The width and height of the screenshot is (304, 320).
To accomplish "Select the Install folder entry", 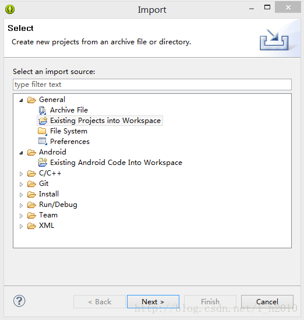I will [x=49, y=194].
